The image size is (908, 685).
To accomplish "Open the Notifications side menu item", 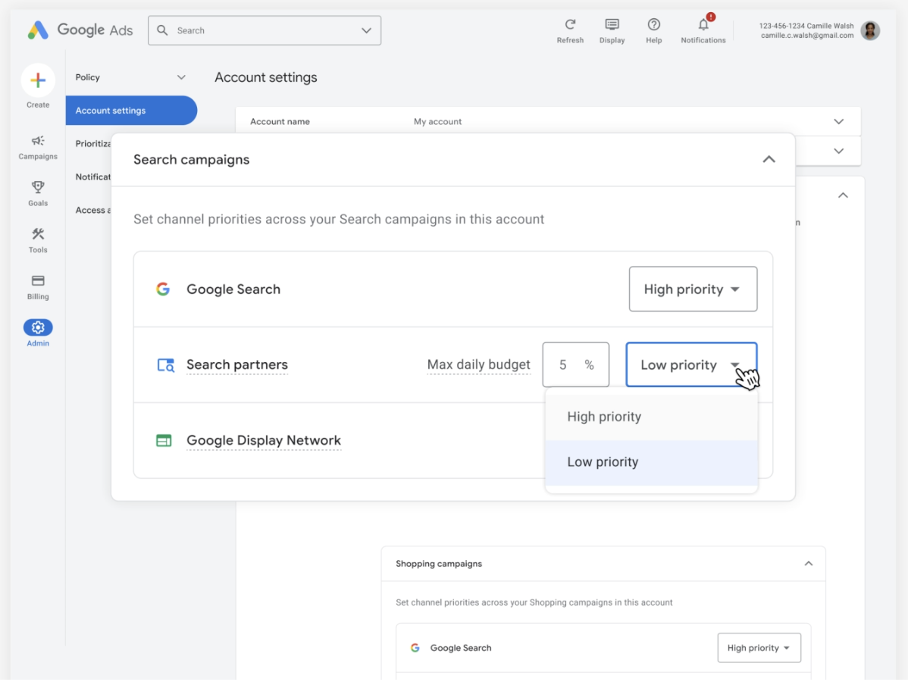I will (x=92, y=177).
